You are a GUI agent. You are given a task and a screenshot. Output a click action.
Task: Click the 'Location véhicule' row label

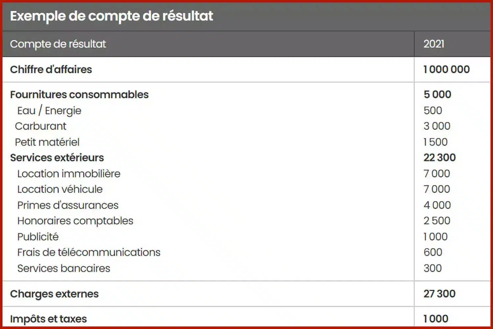[x=60, y=189]
